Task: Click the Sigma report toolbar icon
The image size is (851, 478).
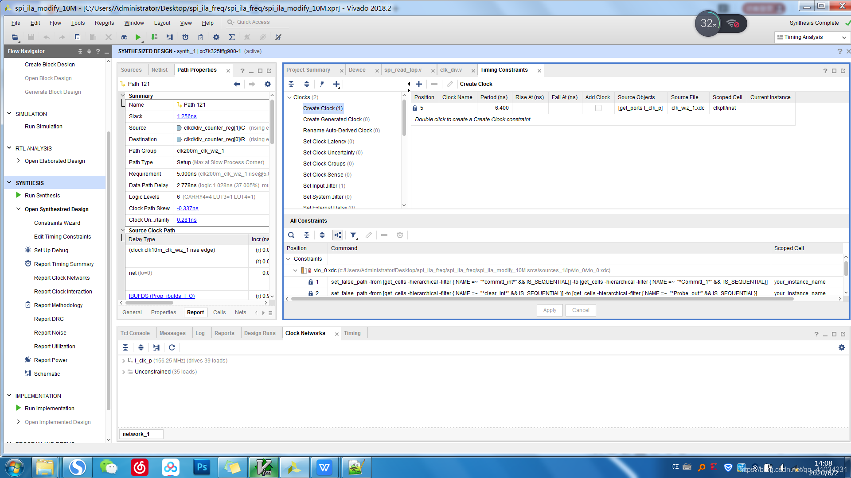Action: point(232,38)
